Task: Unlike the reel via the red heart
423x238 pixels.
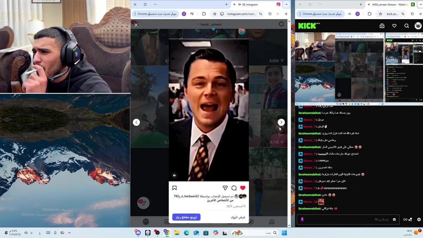Action: pos(243,188)
